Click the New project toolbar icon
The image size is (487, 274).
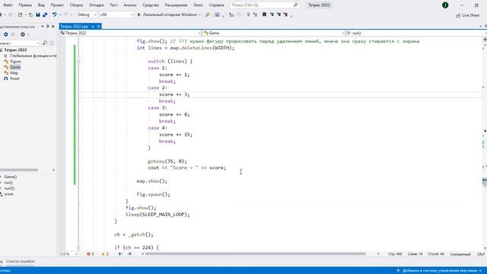pyautogui.click(x=21, y=14)
